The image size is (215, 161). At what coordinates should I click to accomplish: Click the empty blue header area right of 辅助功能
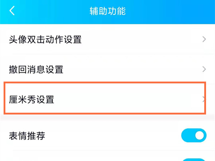pos(168,11)
